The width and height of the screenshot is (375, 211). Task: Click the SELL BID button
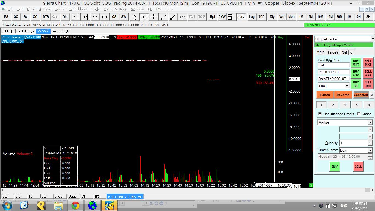click(x=368, y=84)
